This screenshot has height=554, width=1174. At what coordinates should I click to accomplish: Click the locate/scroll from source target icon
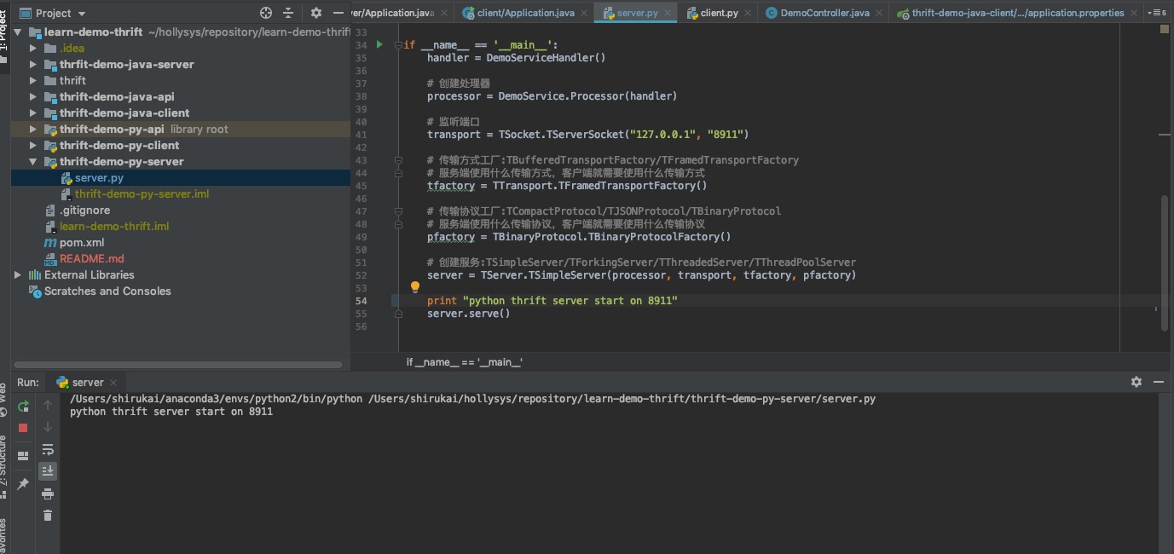[x=266, y=13]
